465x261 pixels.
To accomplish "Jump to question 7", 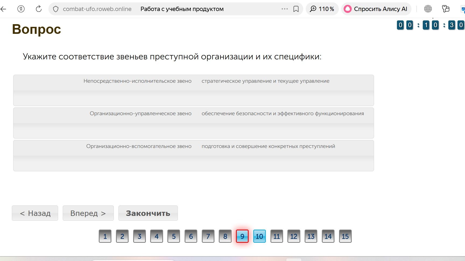I will click(208, 236).
